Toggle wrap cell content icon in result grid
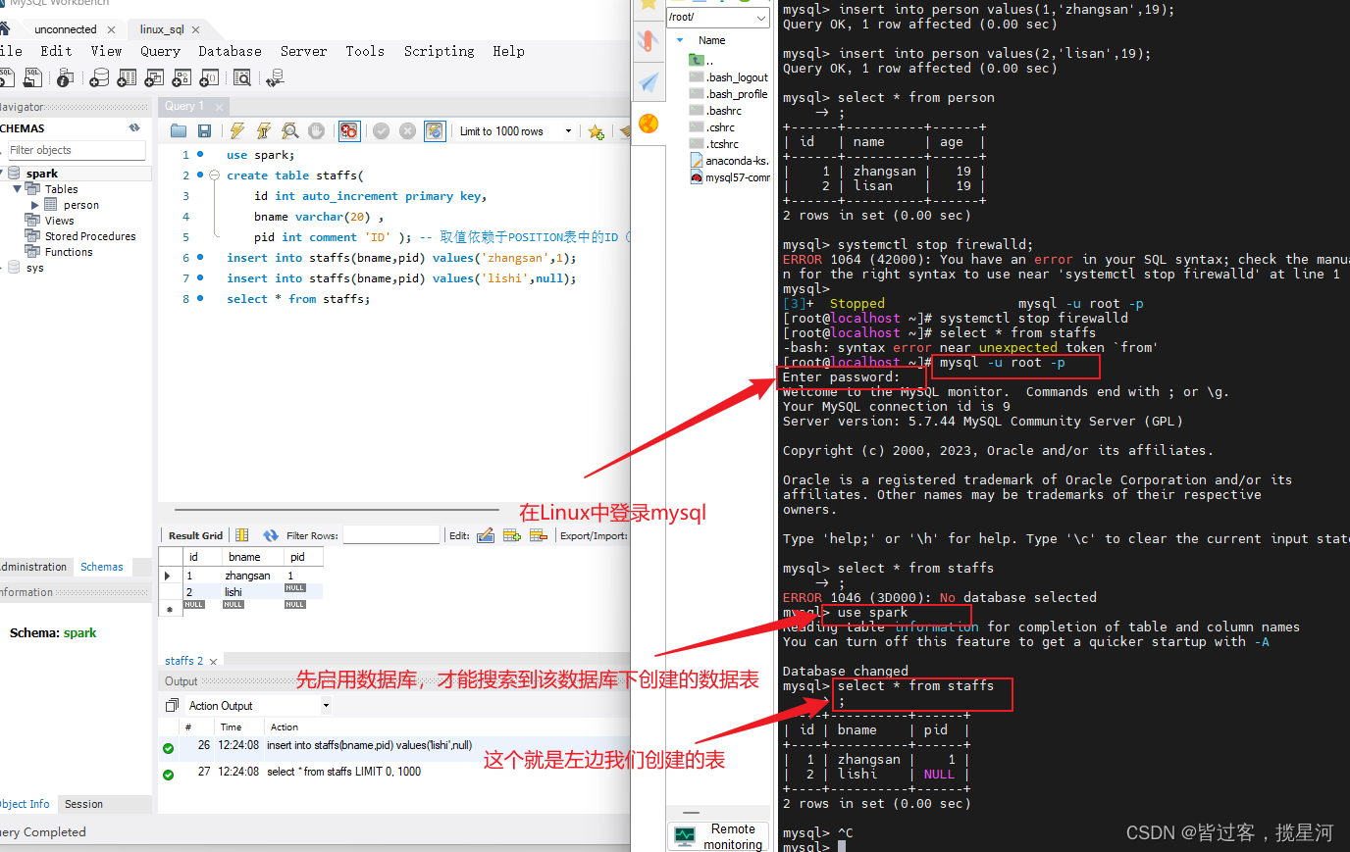Image resolution: width=1350 pixels, height=852 pixels. click(242, 535)
